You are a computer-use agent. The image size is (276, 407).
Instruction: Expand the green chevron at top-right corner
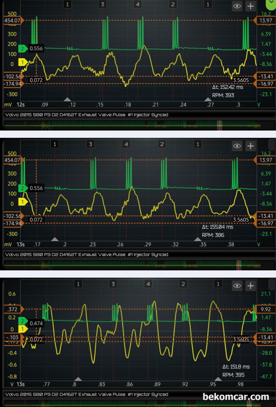(271, 3)
